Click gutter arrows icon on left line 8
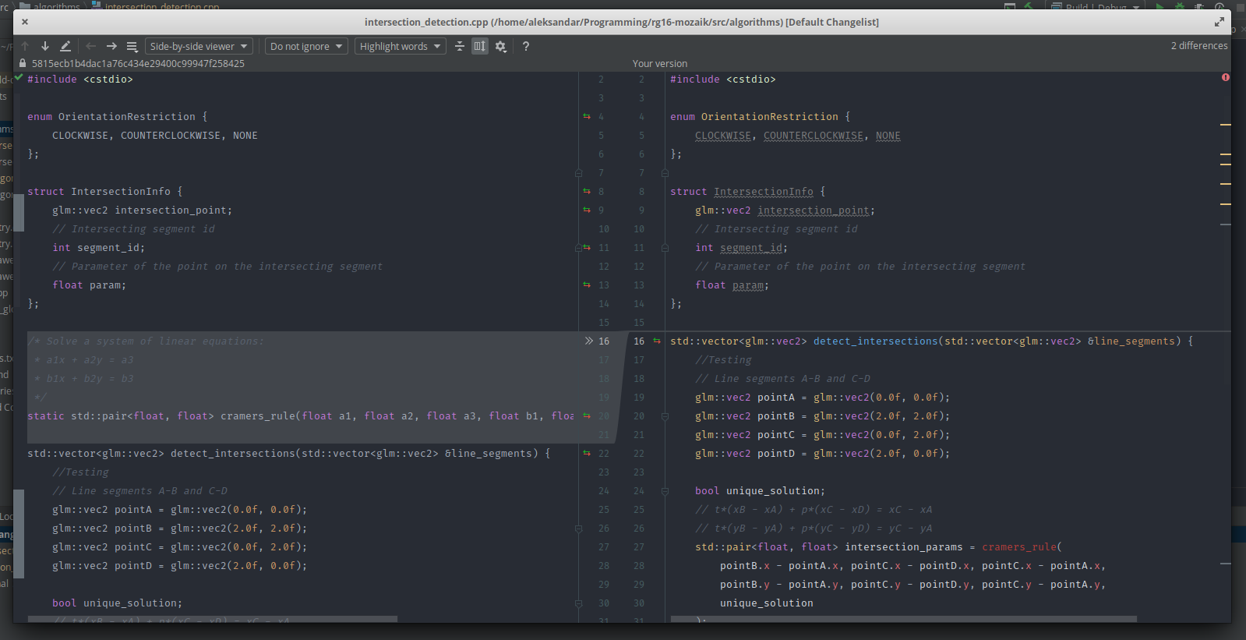This screenshot has height=640, width=1246. click(x=587, y=192)
